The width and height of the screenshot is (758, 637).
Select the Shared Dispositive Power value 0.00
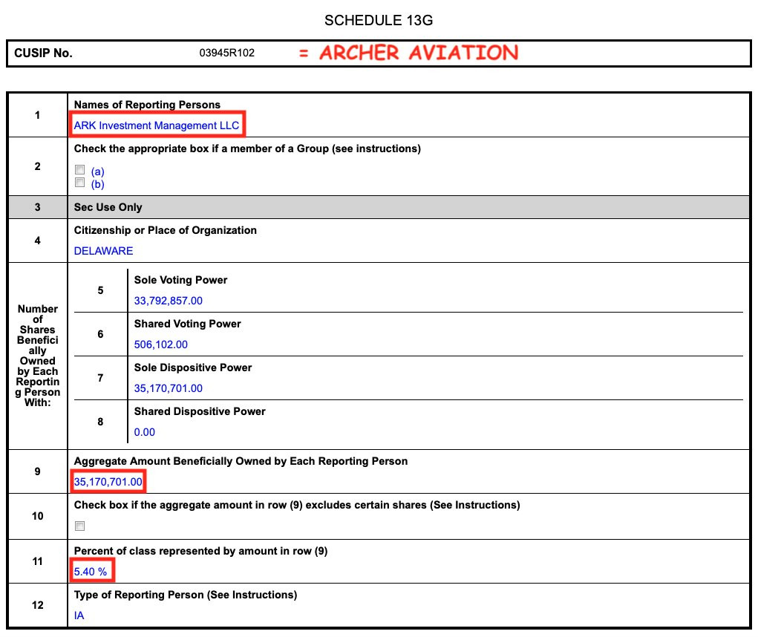145,432
